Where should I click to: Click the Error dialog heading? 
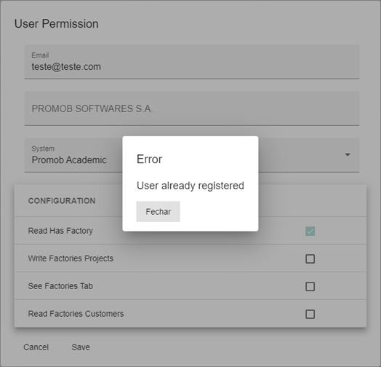click(149, 159)
